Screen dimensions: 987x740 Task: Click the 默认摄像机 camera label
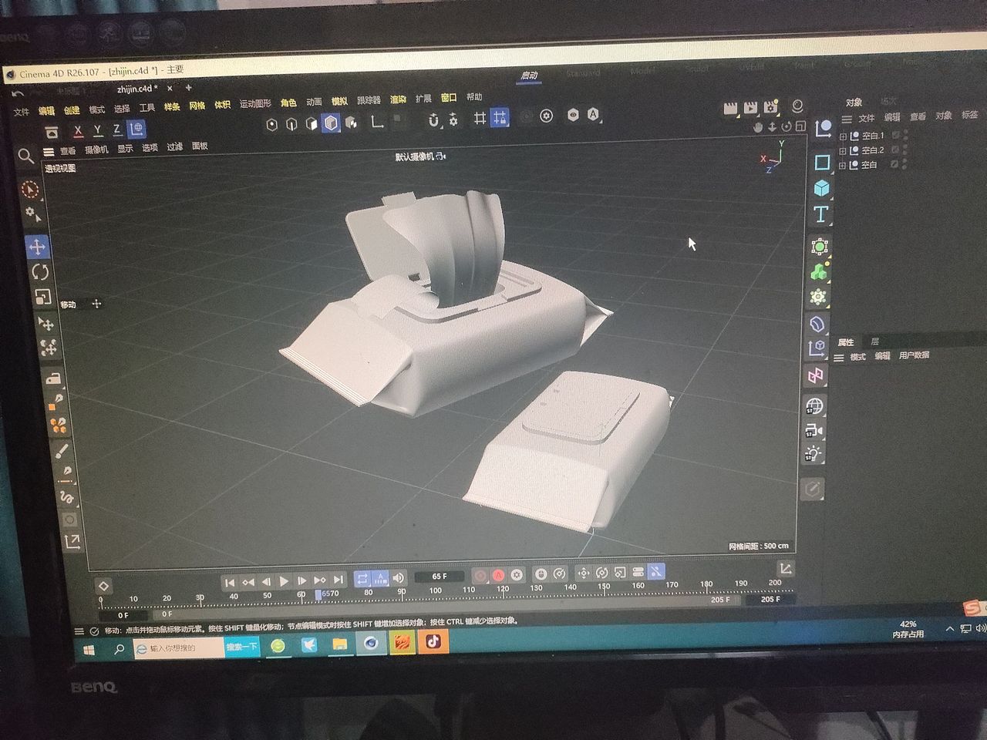click(x=420, y=156)
